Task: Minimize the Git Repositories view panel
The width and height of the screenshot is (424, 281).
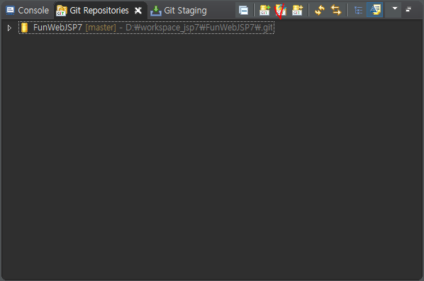Action: coord(408,9)
